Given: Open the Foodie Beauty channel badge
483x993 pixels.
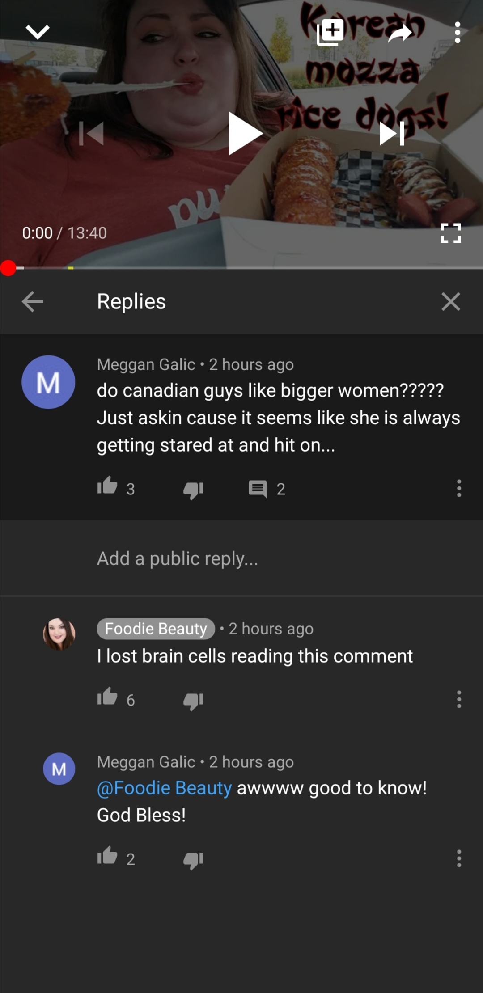Looking at the screenshot, I should (x=156, y=629).
